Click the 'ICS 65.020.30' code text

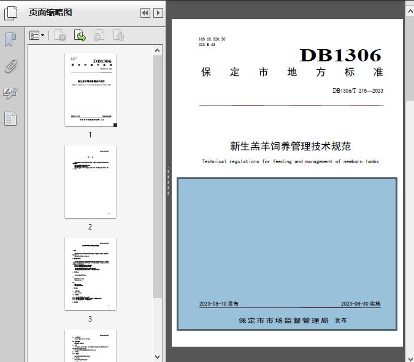pyautogui.click(x=212, y=39)
